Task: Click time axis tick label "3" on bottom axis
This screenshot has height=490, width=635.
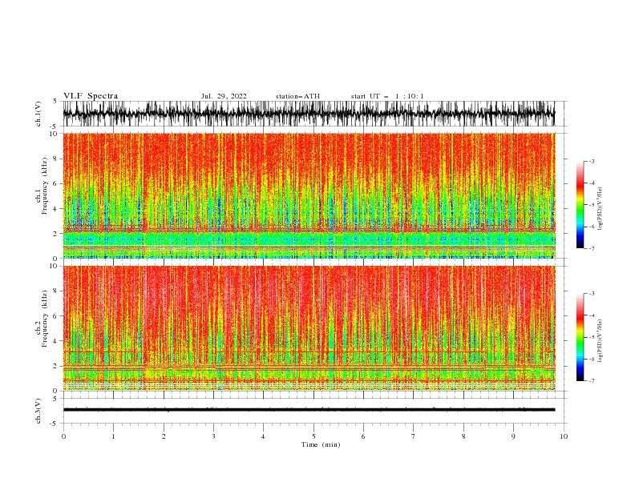Action: pyautogui.click(x=213, y=436)
